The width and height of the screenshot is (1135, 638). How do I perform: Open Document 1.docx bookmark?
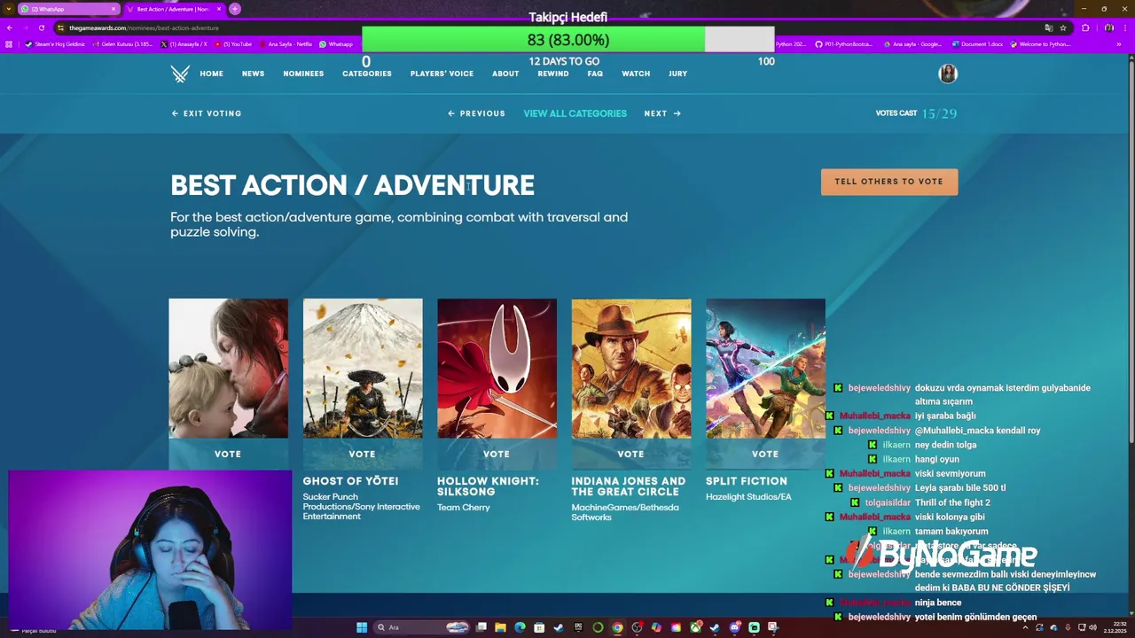click(977, 44)
